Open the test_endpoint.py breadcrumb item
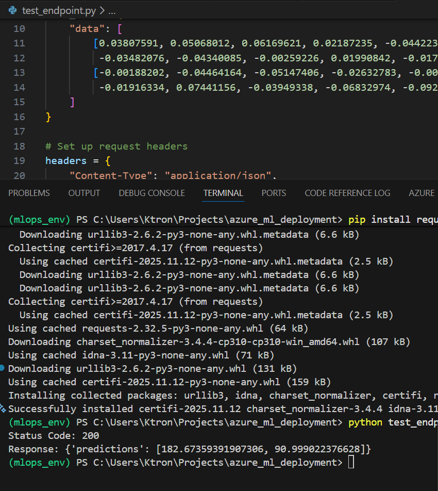Screen dimensions: 438x491 [x=58, y=10]
